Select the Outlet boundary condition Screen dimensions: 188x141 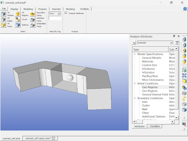pyautogui.click(x=146, y=105)
